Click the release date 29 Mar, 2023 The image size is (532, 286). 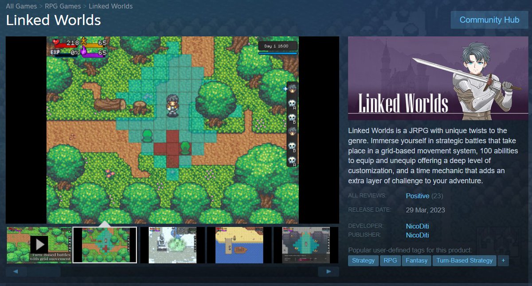(x=426, y=210)
